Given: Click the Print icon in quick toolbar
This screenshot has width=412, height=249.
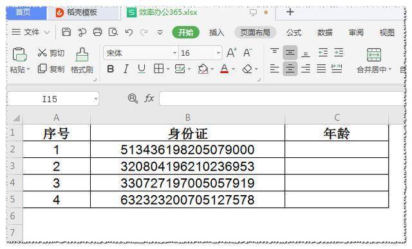Looking at the screenshot, I should (97, 32).
